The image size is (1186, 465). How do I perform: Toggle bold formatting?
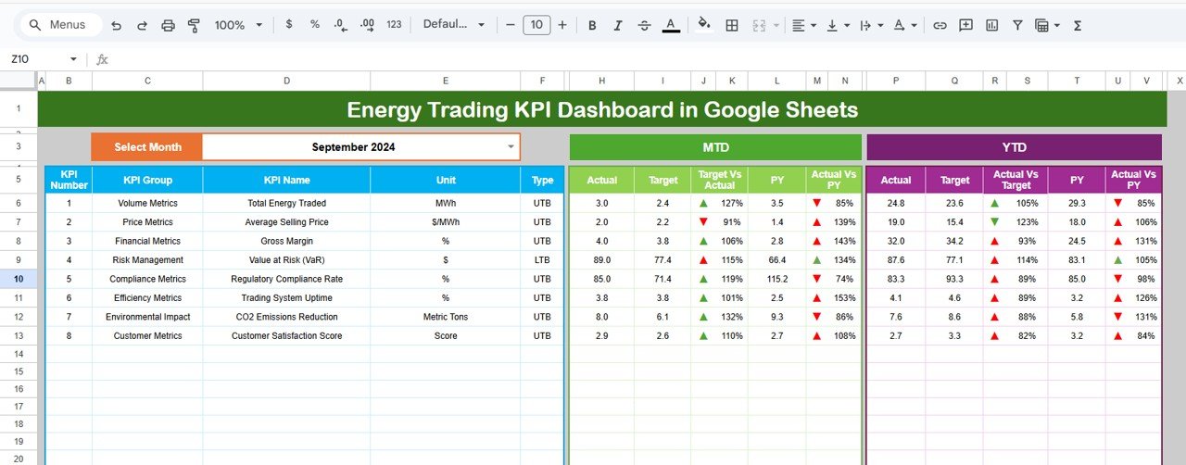click(x=592, y=25)
